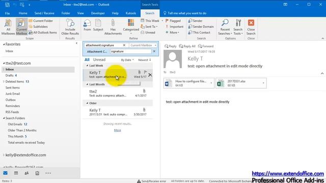The height and width of the screenshot is (183, 326).
Task: Open Kelly T message dated 3/30/2017
Action: tap(118, 112)
